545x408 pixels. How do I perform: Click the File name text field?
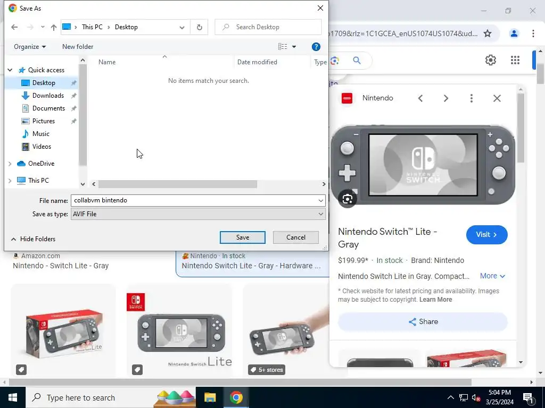(194, 200)
